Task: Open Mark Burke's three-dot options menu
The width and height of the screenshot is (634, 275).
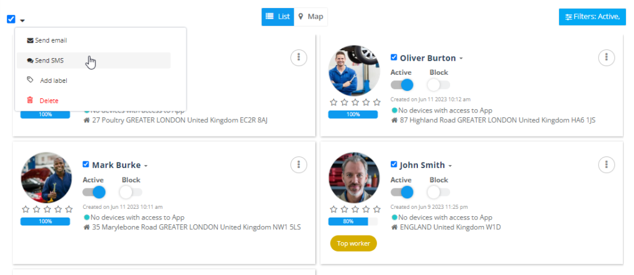Action: pyautogui.click(x=298, y=165)
